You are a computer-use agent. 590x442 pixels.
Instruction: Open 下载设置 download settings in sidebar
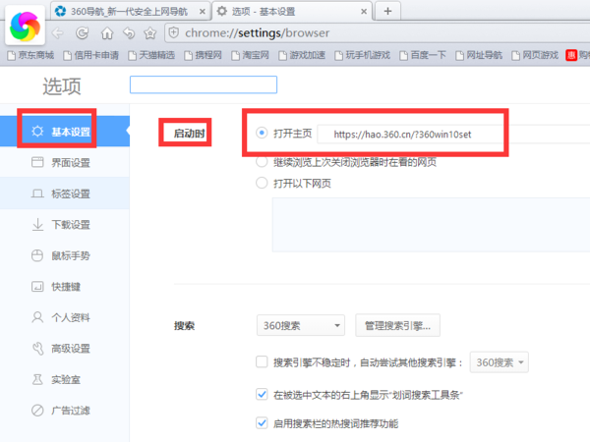[x=70, y=224]
